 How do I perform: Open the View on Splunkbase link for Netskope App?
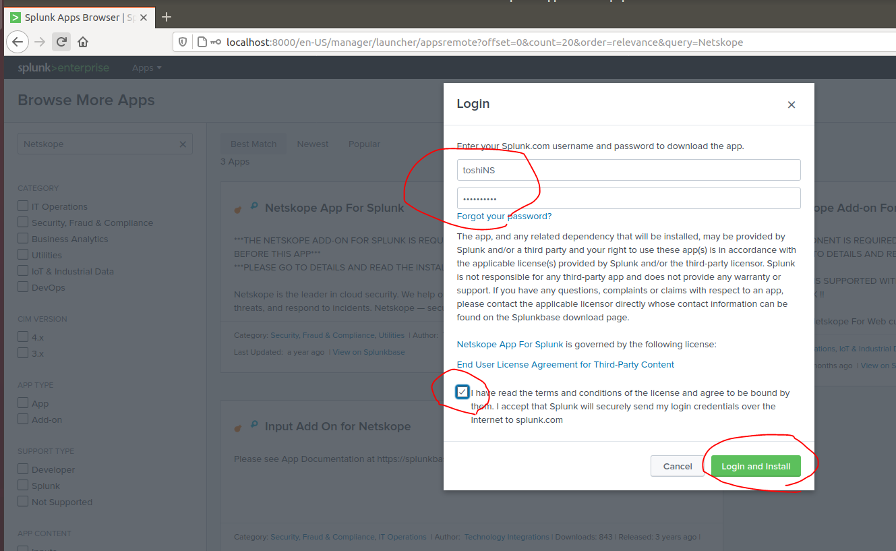pos(369,352)
